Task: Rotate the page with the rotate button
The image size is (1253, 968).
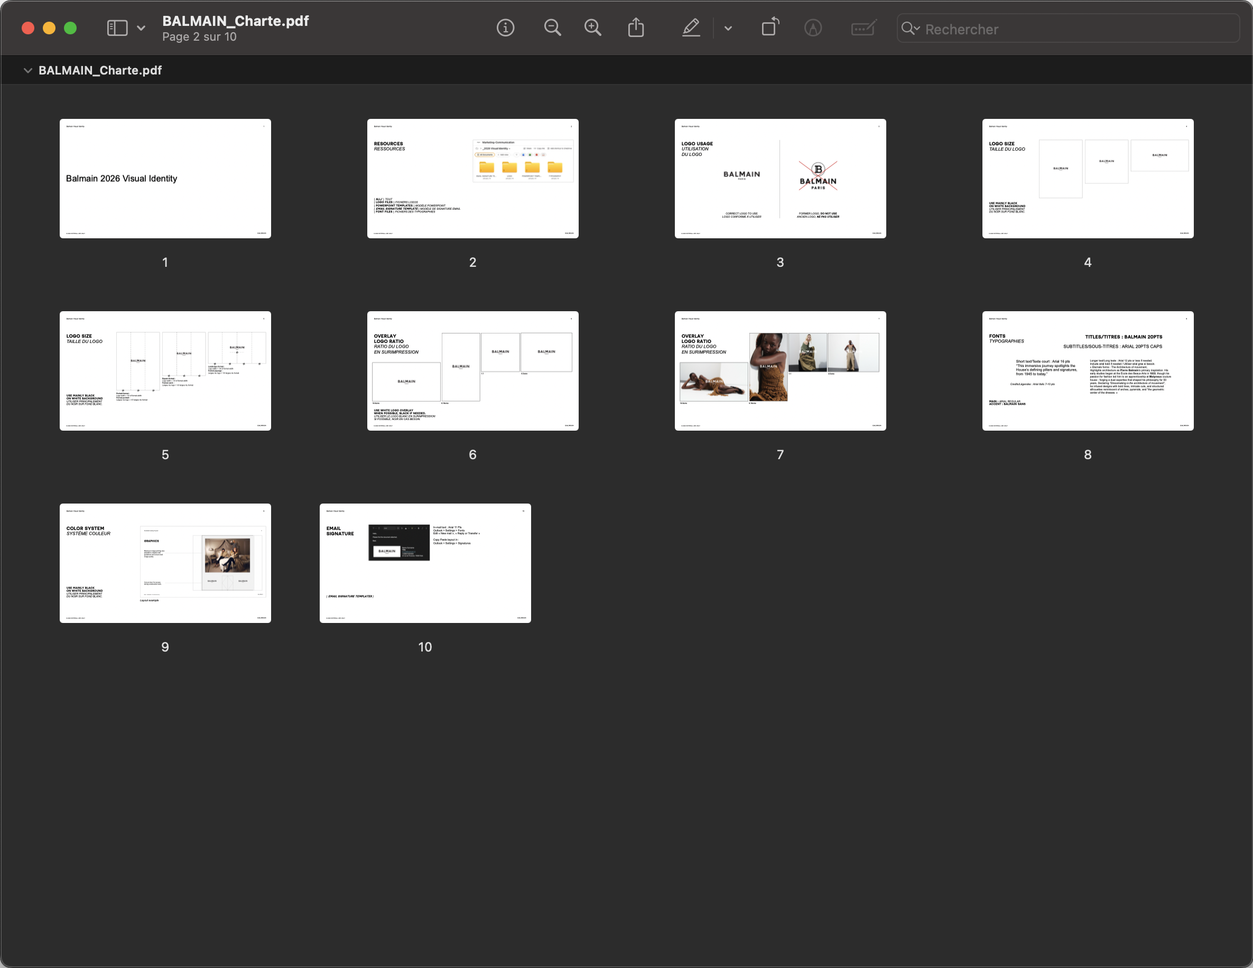Action: click(770, 27)
